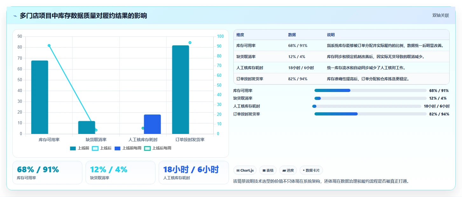Click line point above 库存可用率 bar
Image resolution: width=462 pixels, height=197 pixels.
49,45
